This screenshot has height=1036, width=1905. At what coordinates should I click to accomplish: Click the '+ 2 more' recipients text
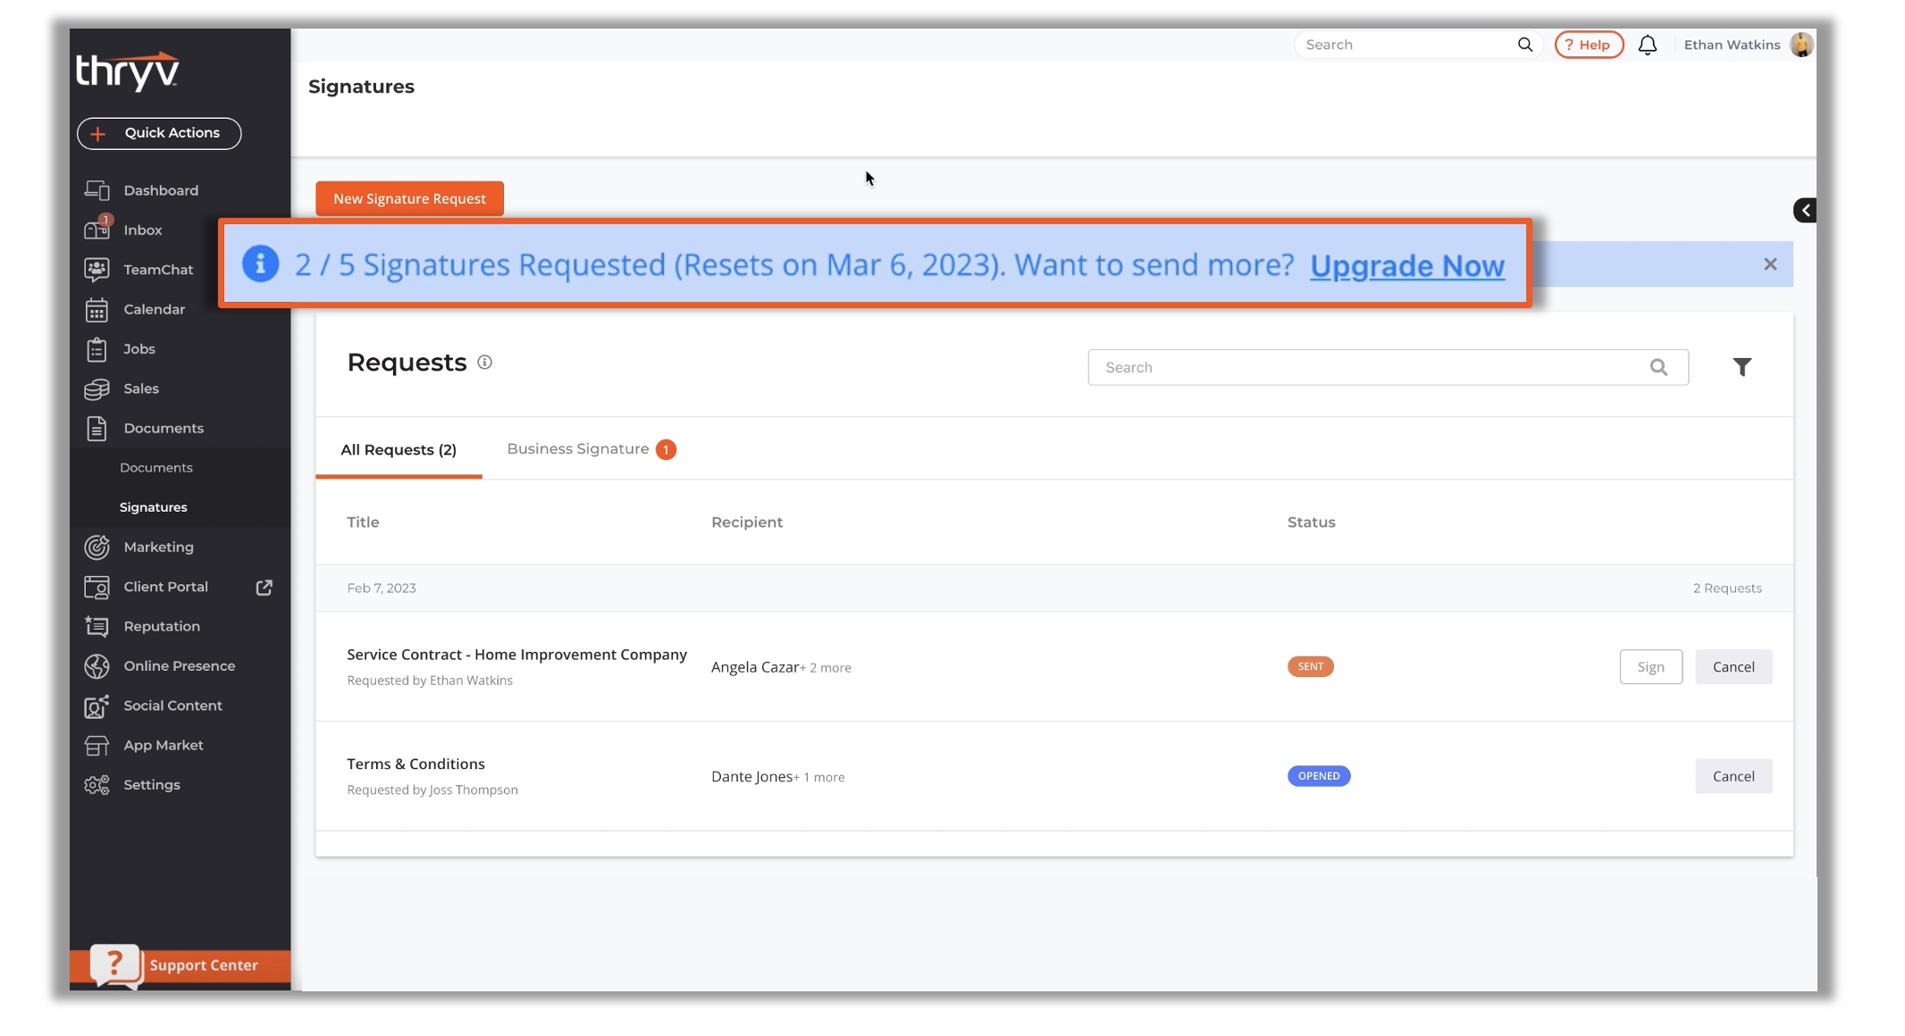click(x=826, y=668)
